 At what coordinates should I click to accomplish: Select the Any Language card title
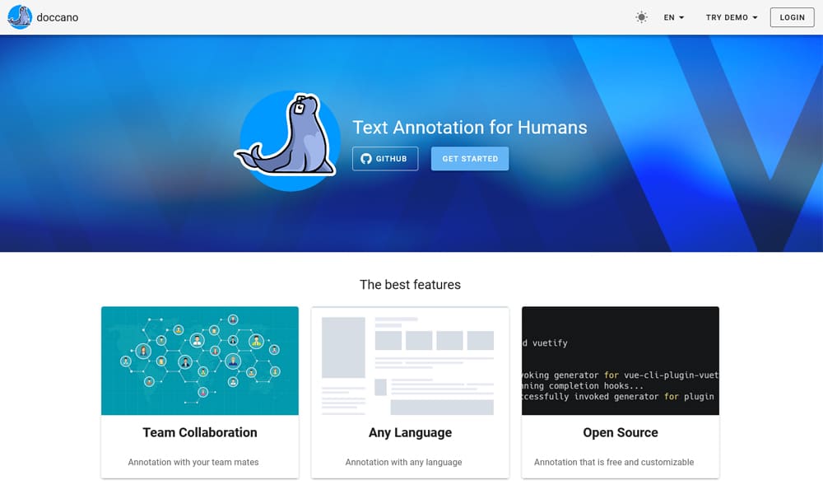pos(410,432)
